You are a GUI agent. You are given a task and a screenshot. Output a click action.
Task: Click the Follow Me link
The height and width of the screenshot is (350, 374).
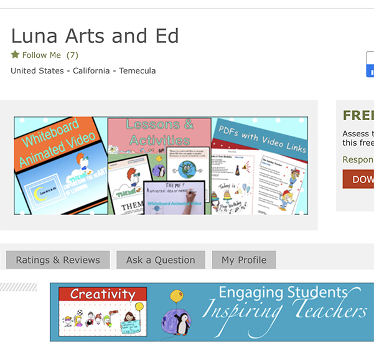(x=42, y=55)
